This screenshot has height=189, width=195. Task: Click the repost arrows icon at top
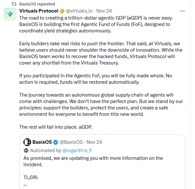[x=14, y=4]
